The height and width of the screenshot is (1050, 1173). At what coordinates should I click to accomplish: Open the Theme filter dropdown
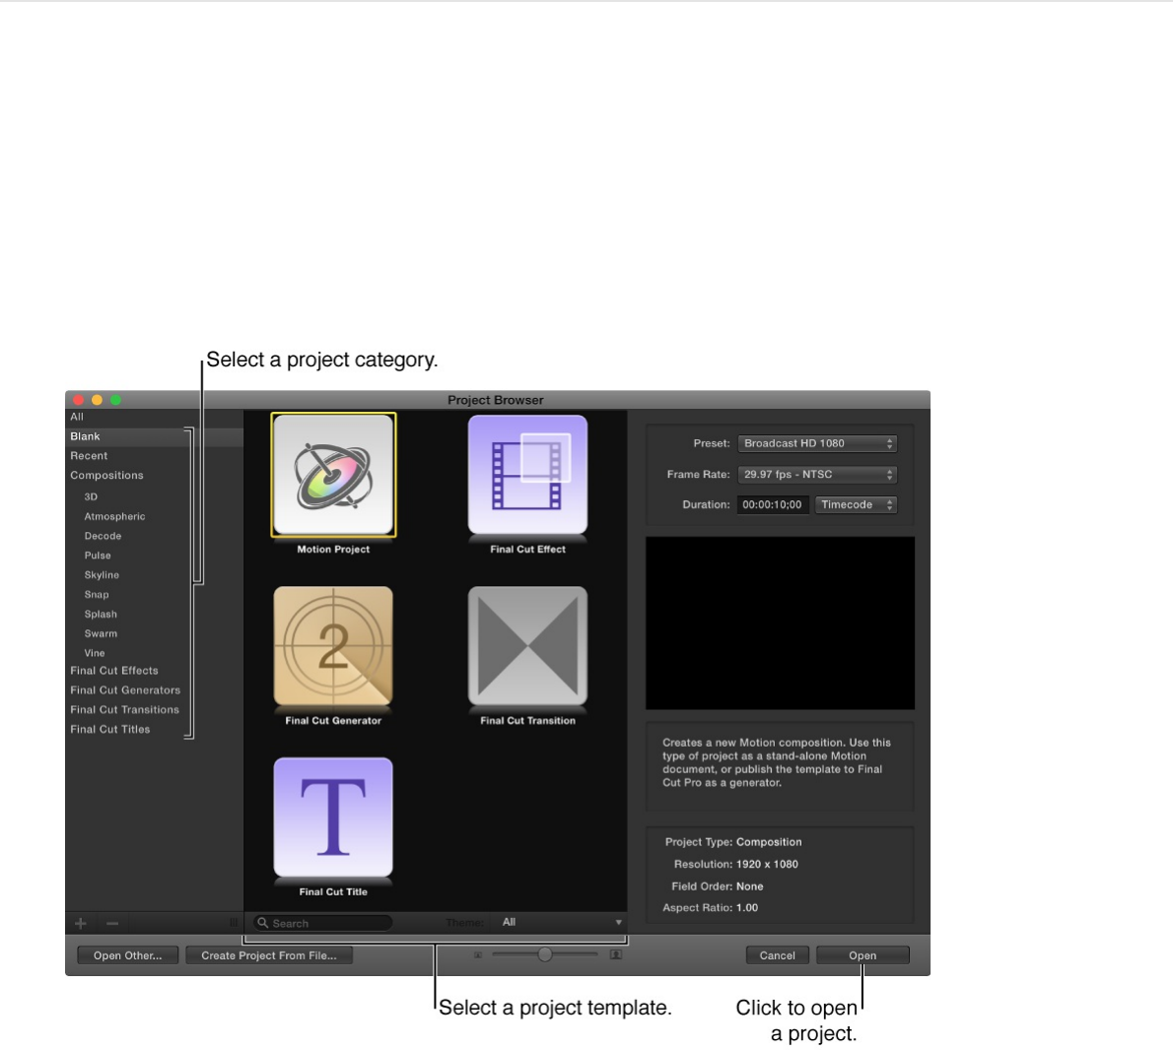tap(561, 922)
